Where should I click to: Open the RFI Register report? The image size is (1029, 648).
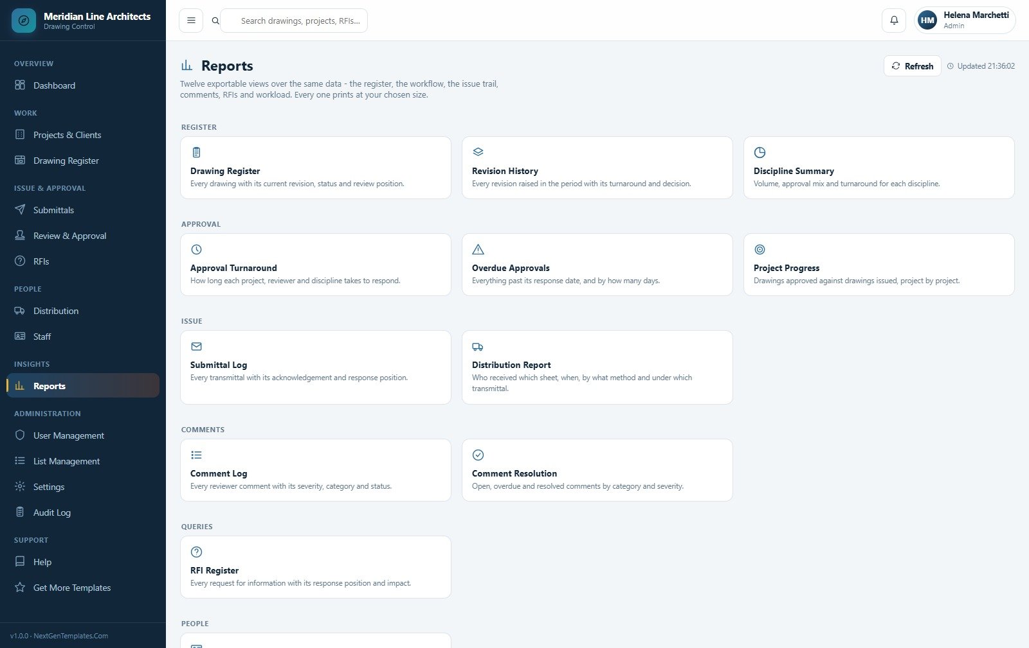click(x=315, y=566)
